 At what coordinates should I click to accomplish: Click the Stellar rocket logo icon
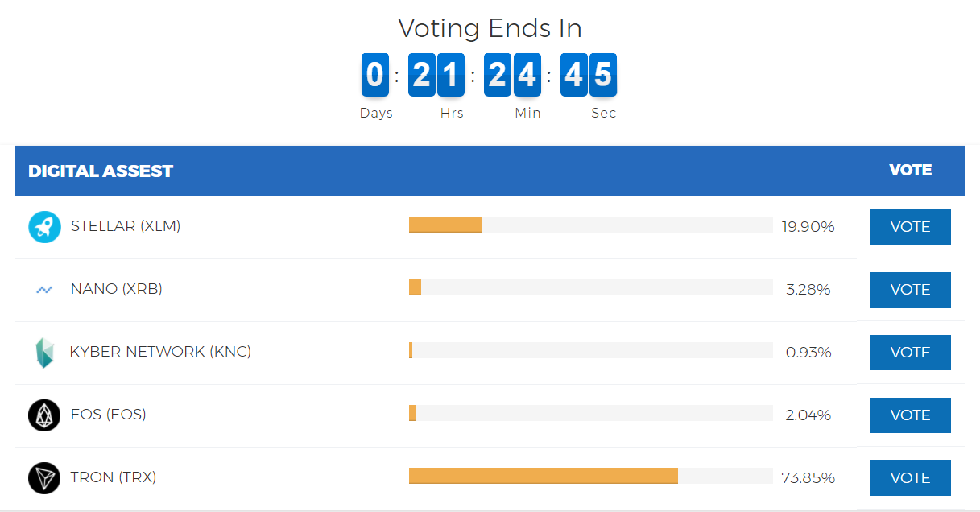click(44, 227)
